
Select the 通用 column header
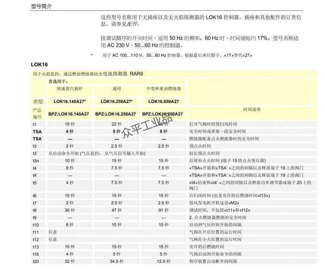116,89
